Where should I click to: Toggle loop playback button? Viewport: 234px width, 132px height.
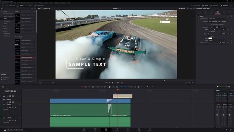click(122, 83)
